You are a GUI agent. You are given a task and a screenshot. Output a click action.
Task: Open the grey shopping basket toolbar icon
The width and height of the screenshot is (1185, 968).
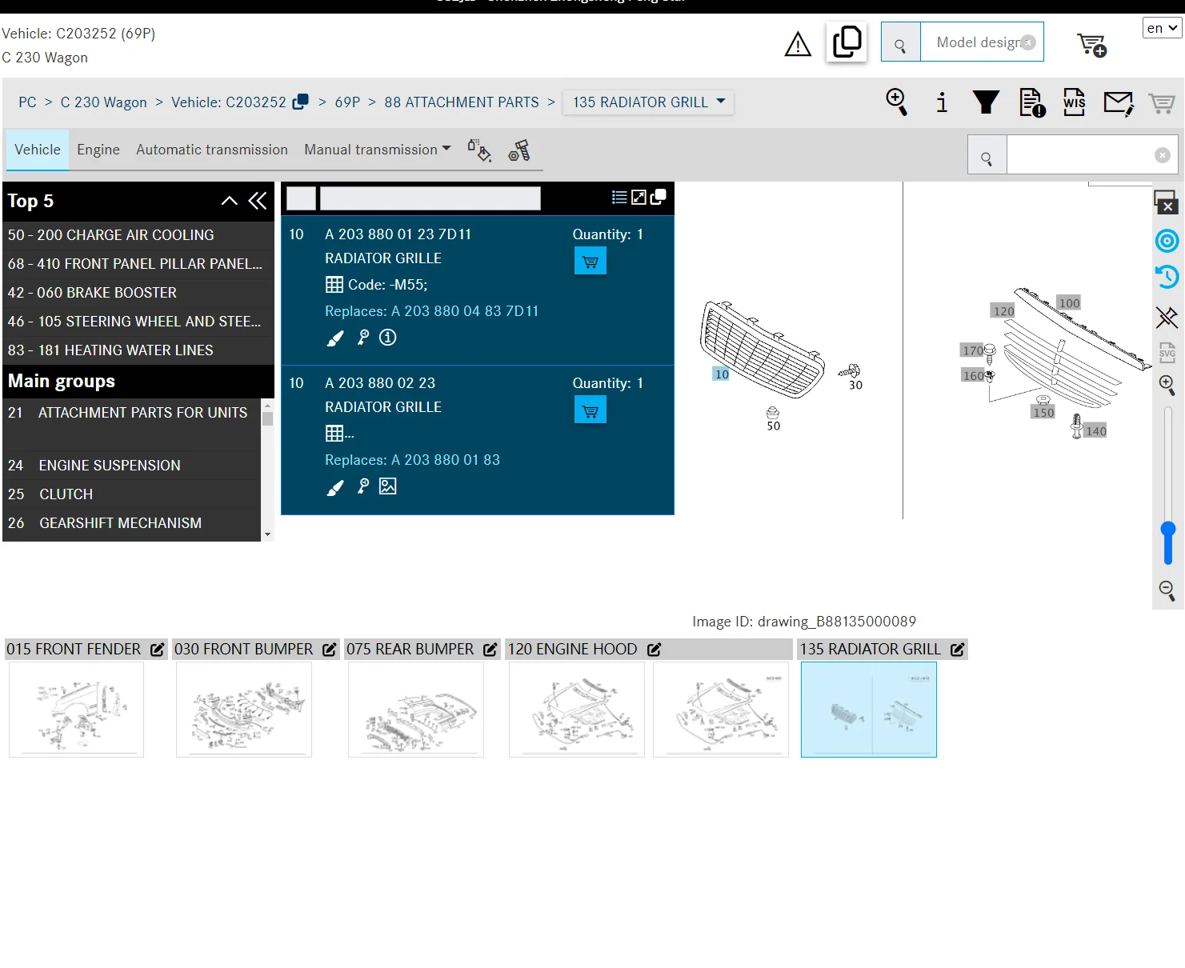[1161, 103]
